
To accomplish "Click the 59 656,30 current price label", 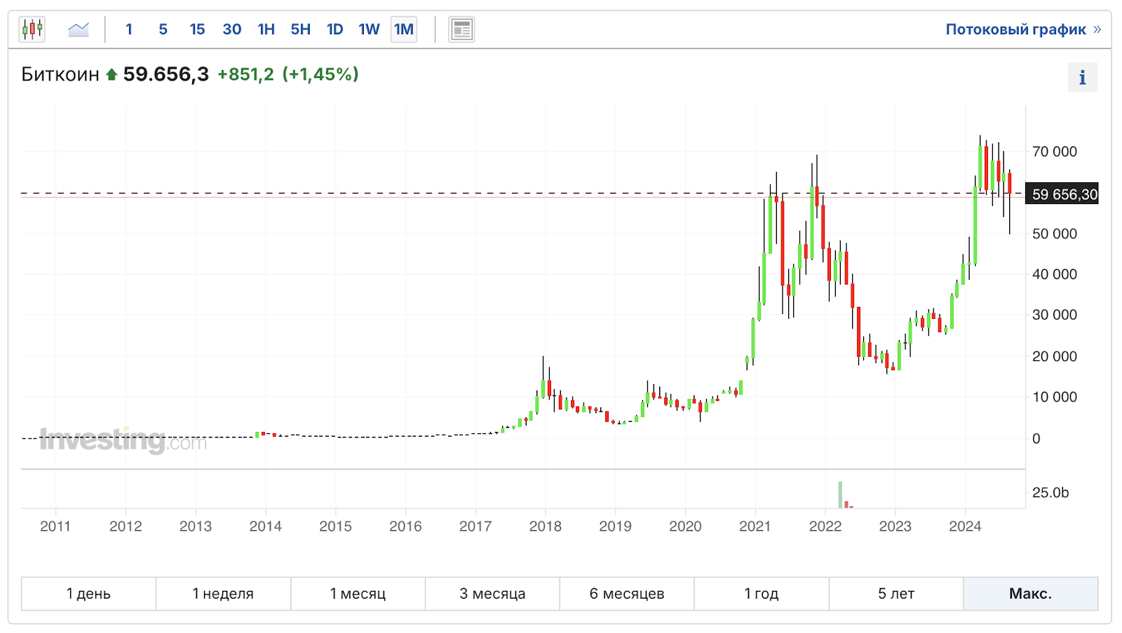I will 1062,194.
